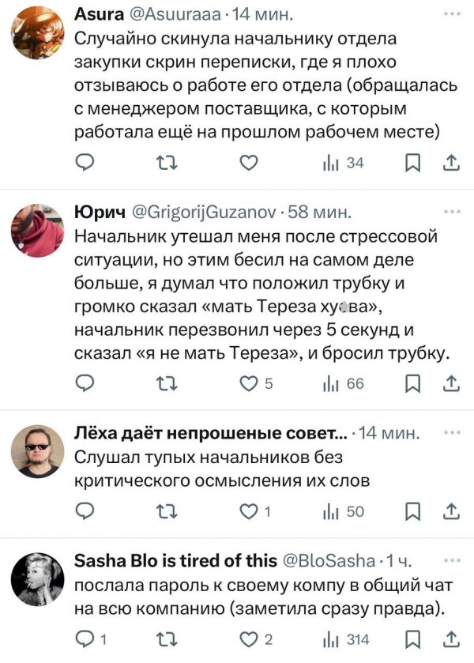Retweet Asura's post about the screenshot
The height and width of the screenshot is (663, 474).
pos(167,163)
